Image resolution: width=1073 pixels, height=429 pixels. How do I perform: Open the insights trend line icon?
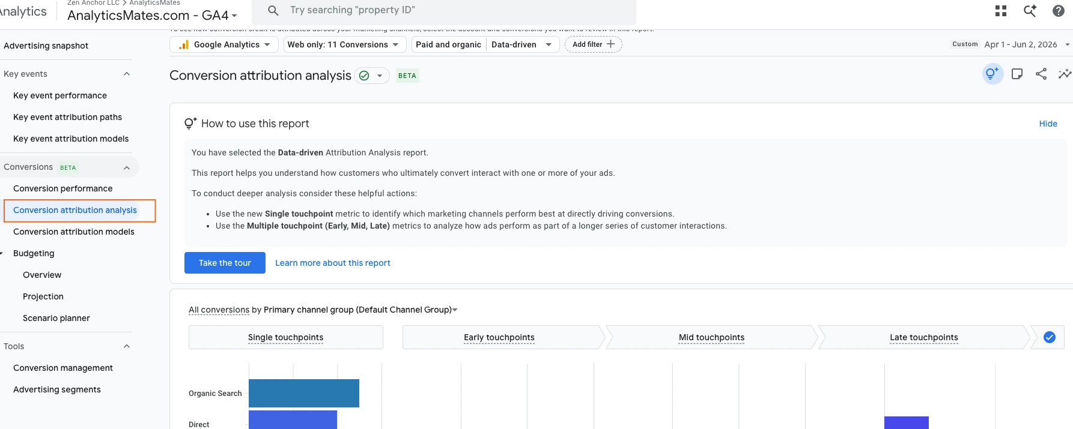[x=1065, y=74]
